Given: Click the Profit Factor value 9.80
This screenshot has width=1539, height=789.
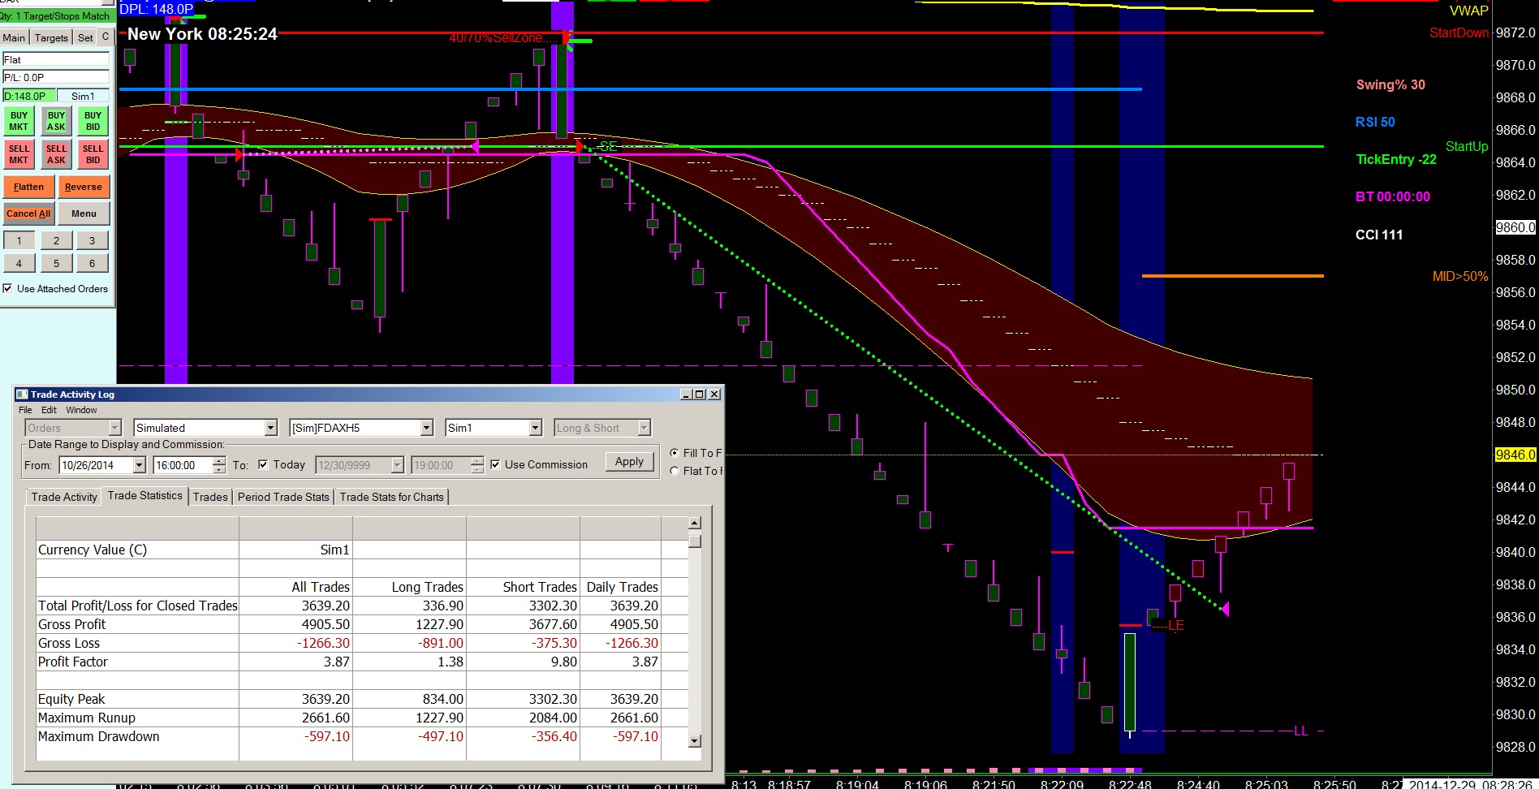Looking at the screenshot, I should (563, 662).
